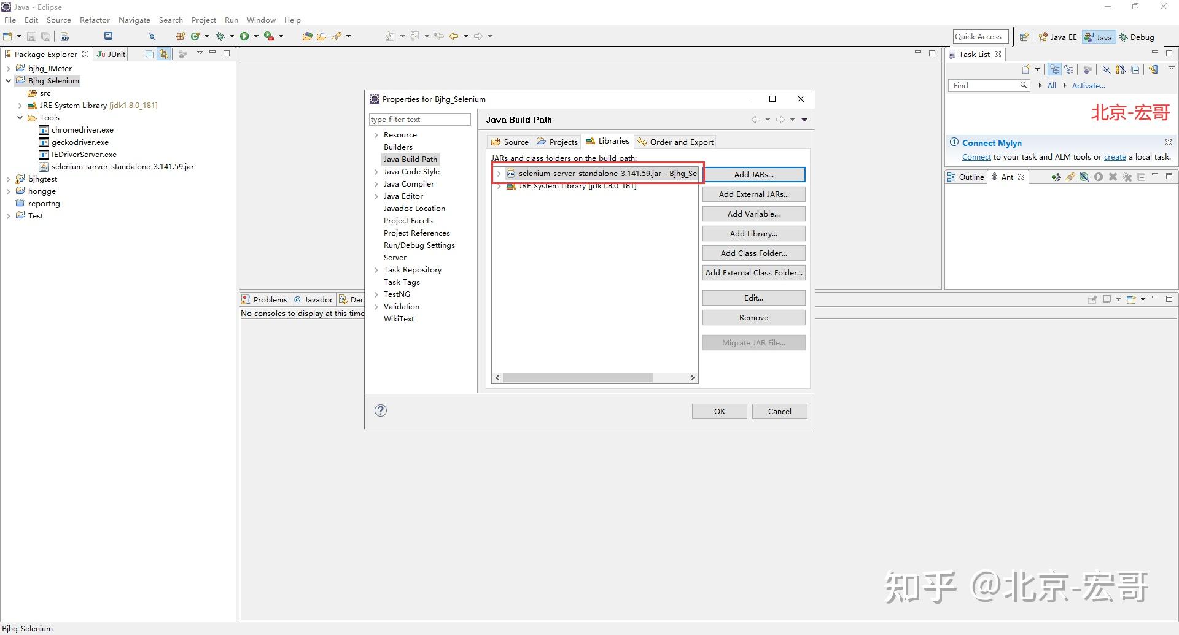The height and width of the screenshot is (635, 1179).
Task: Toggle Hide Completed Tasks in Task List
Action: pos(1106,69)
